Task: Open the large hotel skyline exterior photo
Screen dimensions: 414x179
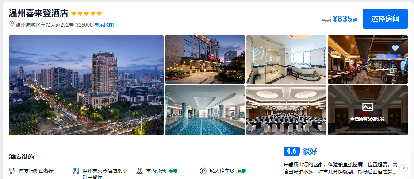Action: click(x=86, y=86)
